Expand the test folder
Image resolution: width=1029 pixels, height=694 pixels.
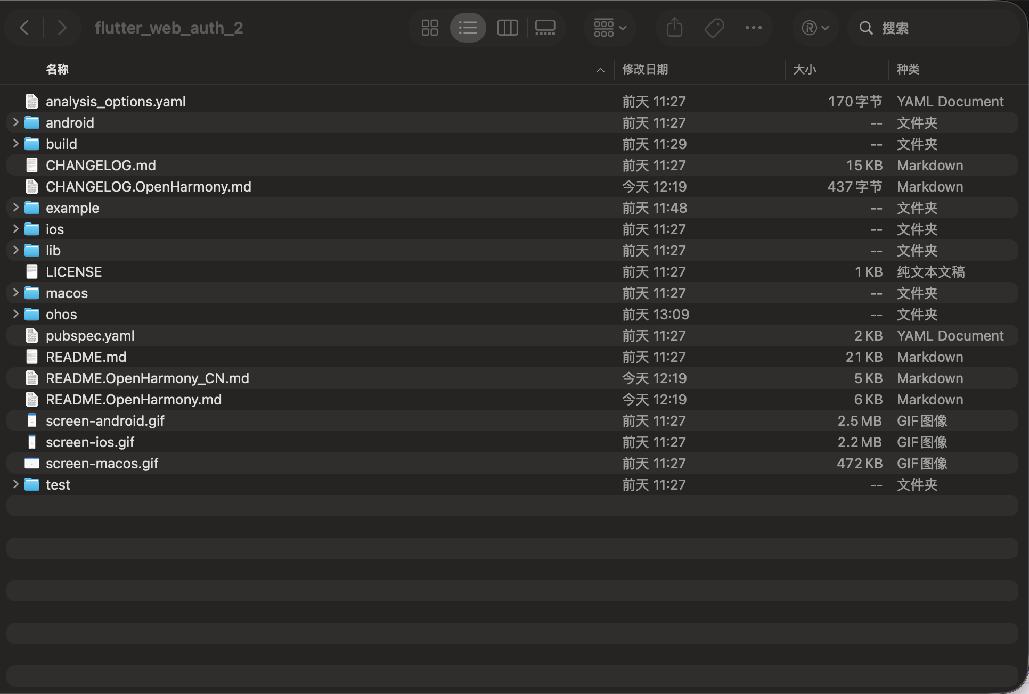[15, 484]
